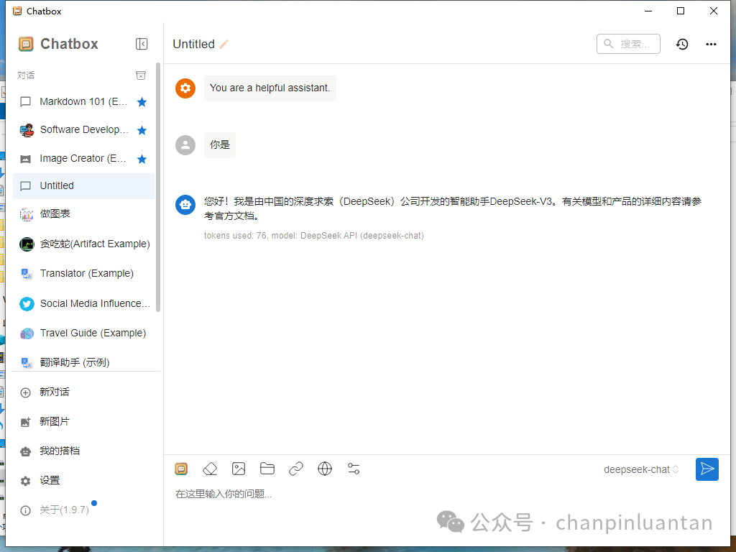Open the 翻译助手 (示例) conversation
This screenshot has width=736, height=552.
83,362
